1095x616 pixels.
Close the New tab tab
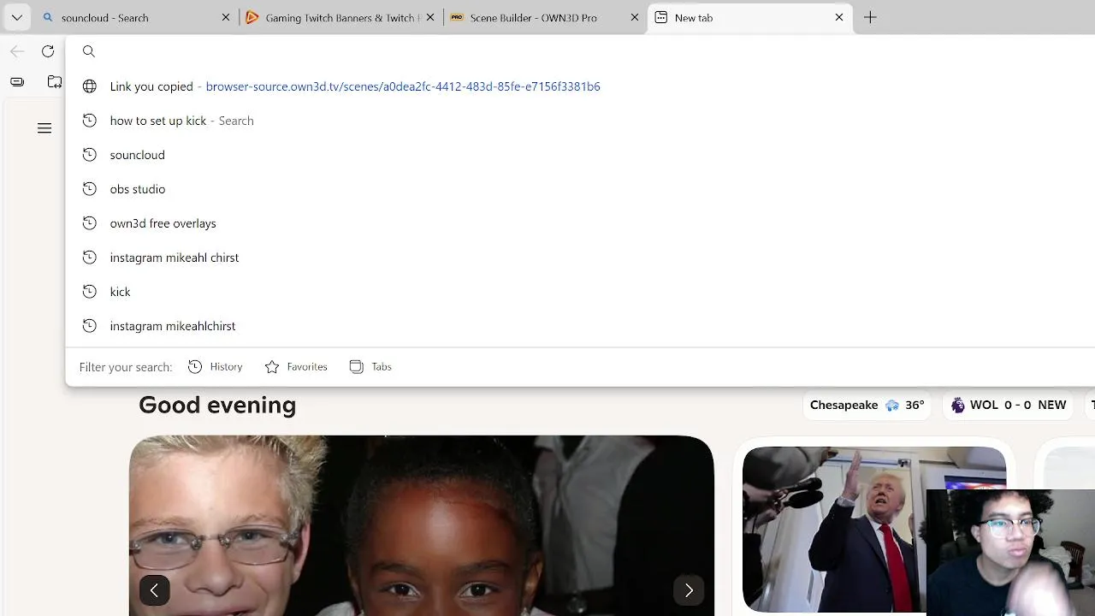pyautogui.click(x=839, y=17)
